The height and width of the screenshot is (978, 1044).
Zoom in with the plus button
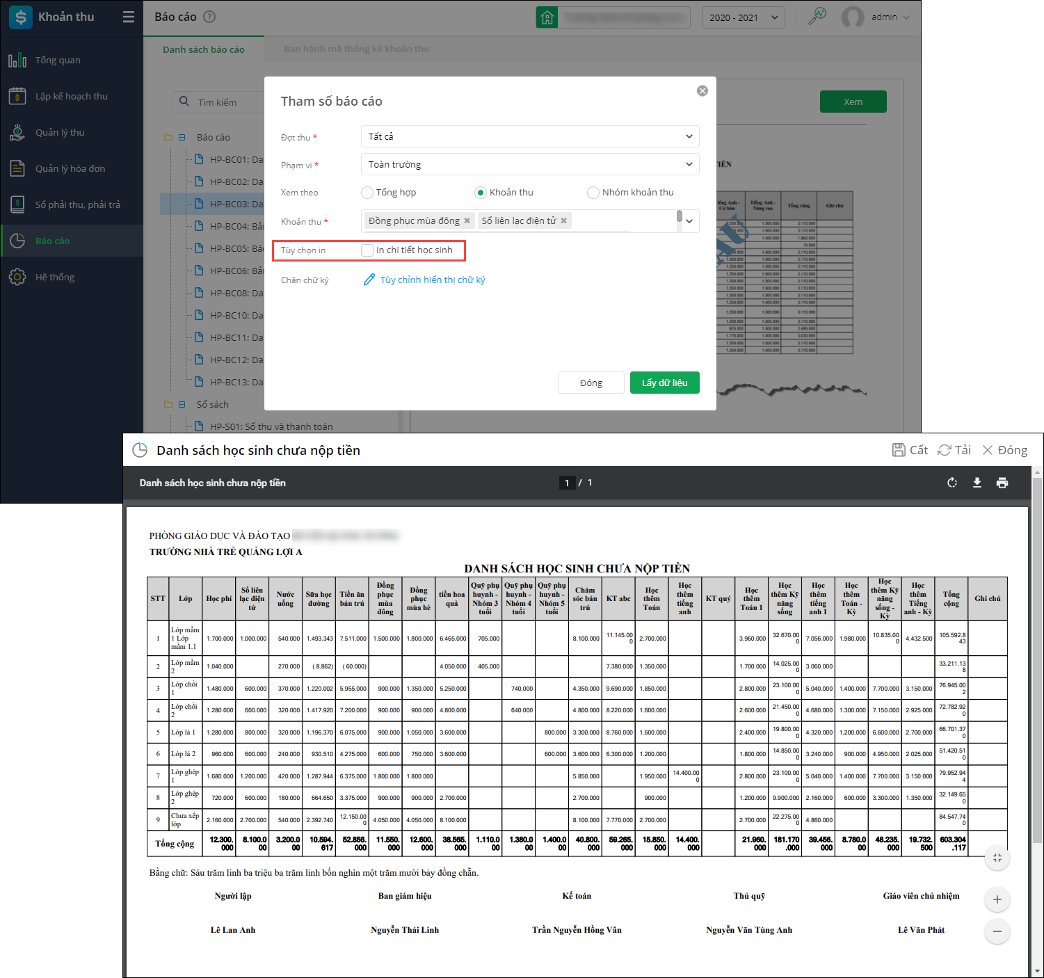997,899
